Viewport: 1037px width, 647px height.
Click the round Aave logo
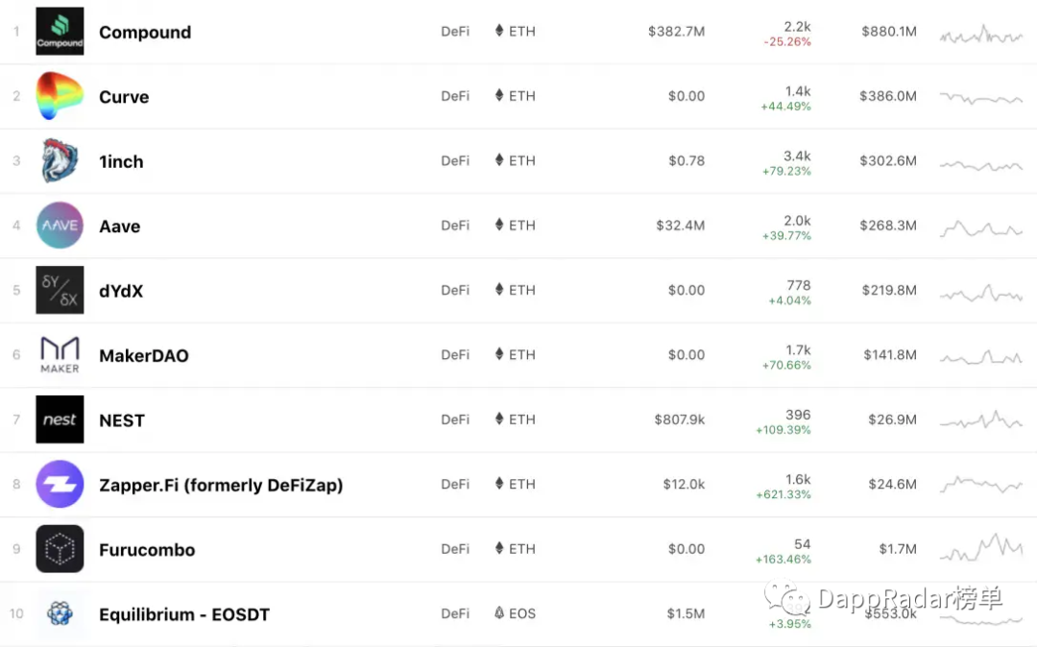tap(60, 226)
